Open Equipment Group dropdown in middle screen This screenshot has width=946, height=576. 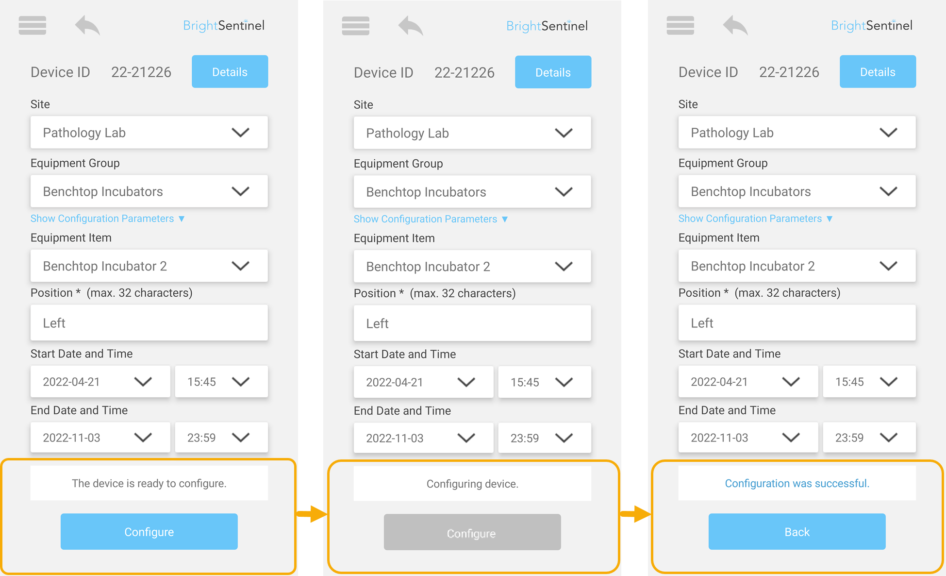coord(472,192)
